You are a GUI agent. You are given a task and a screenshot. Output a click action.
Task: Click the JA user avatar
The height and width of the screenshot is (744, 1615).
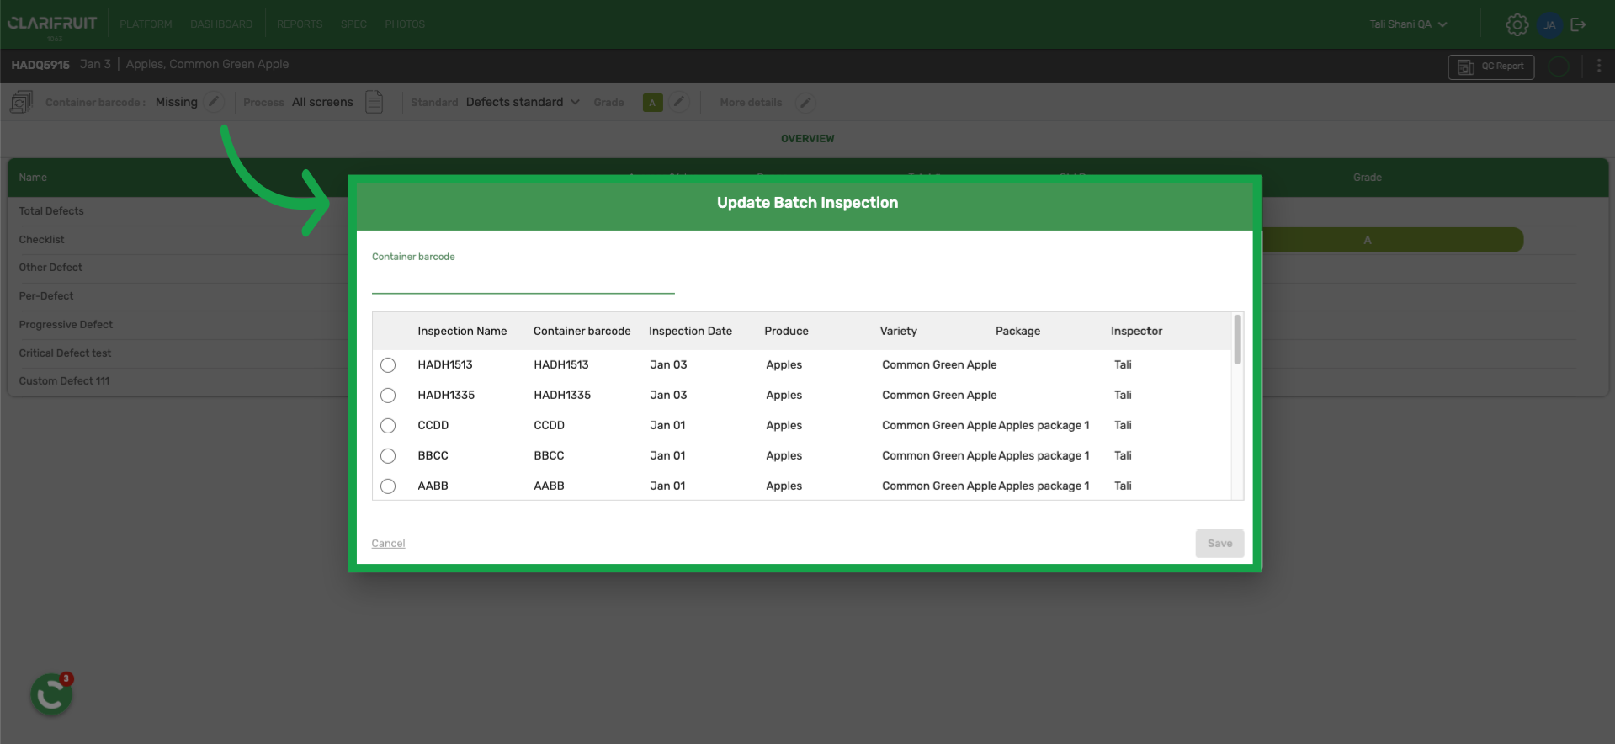click(x=1549, y=24)
